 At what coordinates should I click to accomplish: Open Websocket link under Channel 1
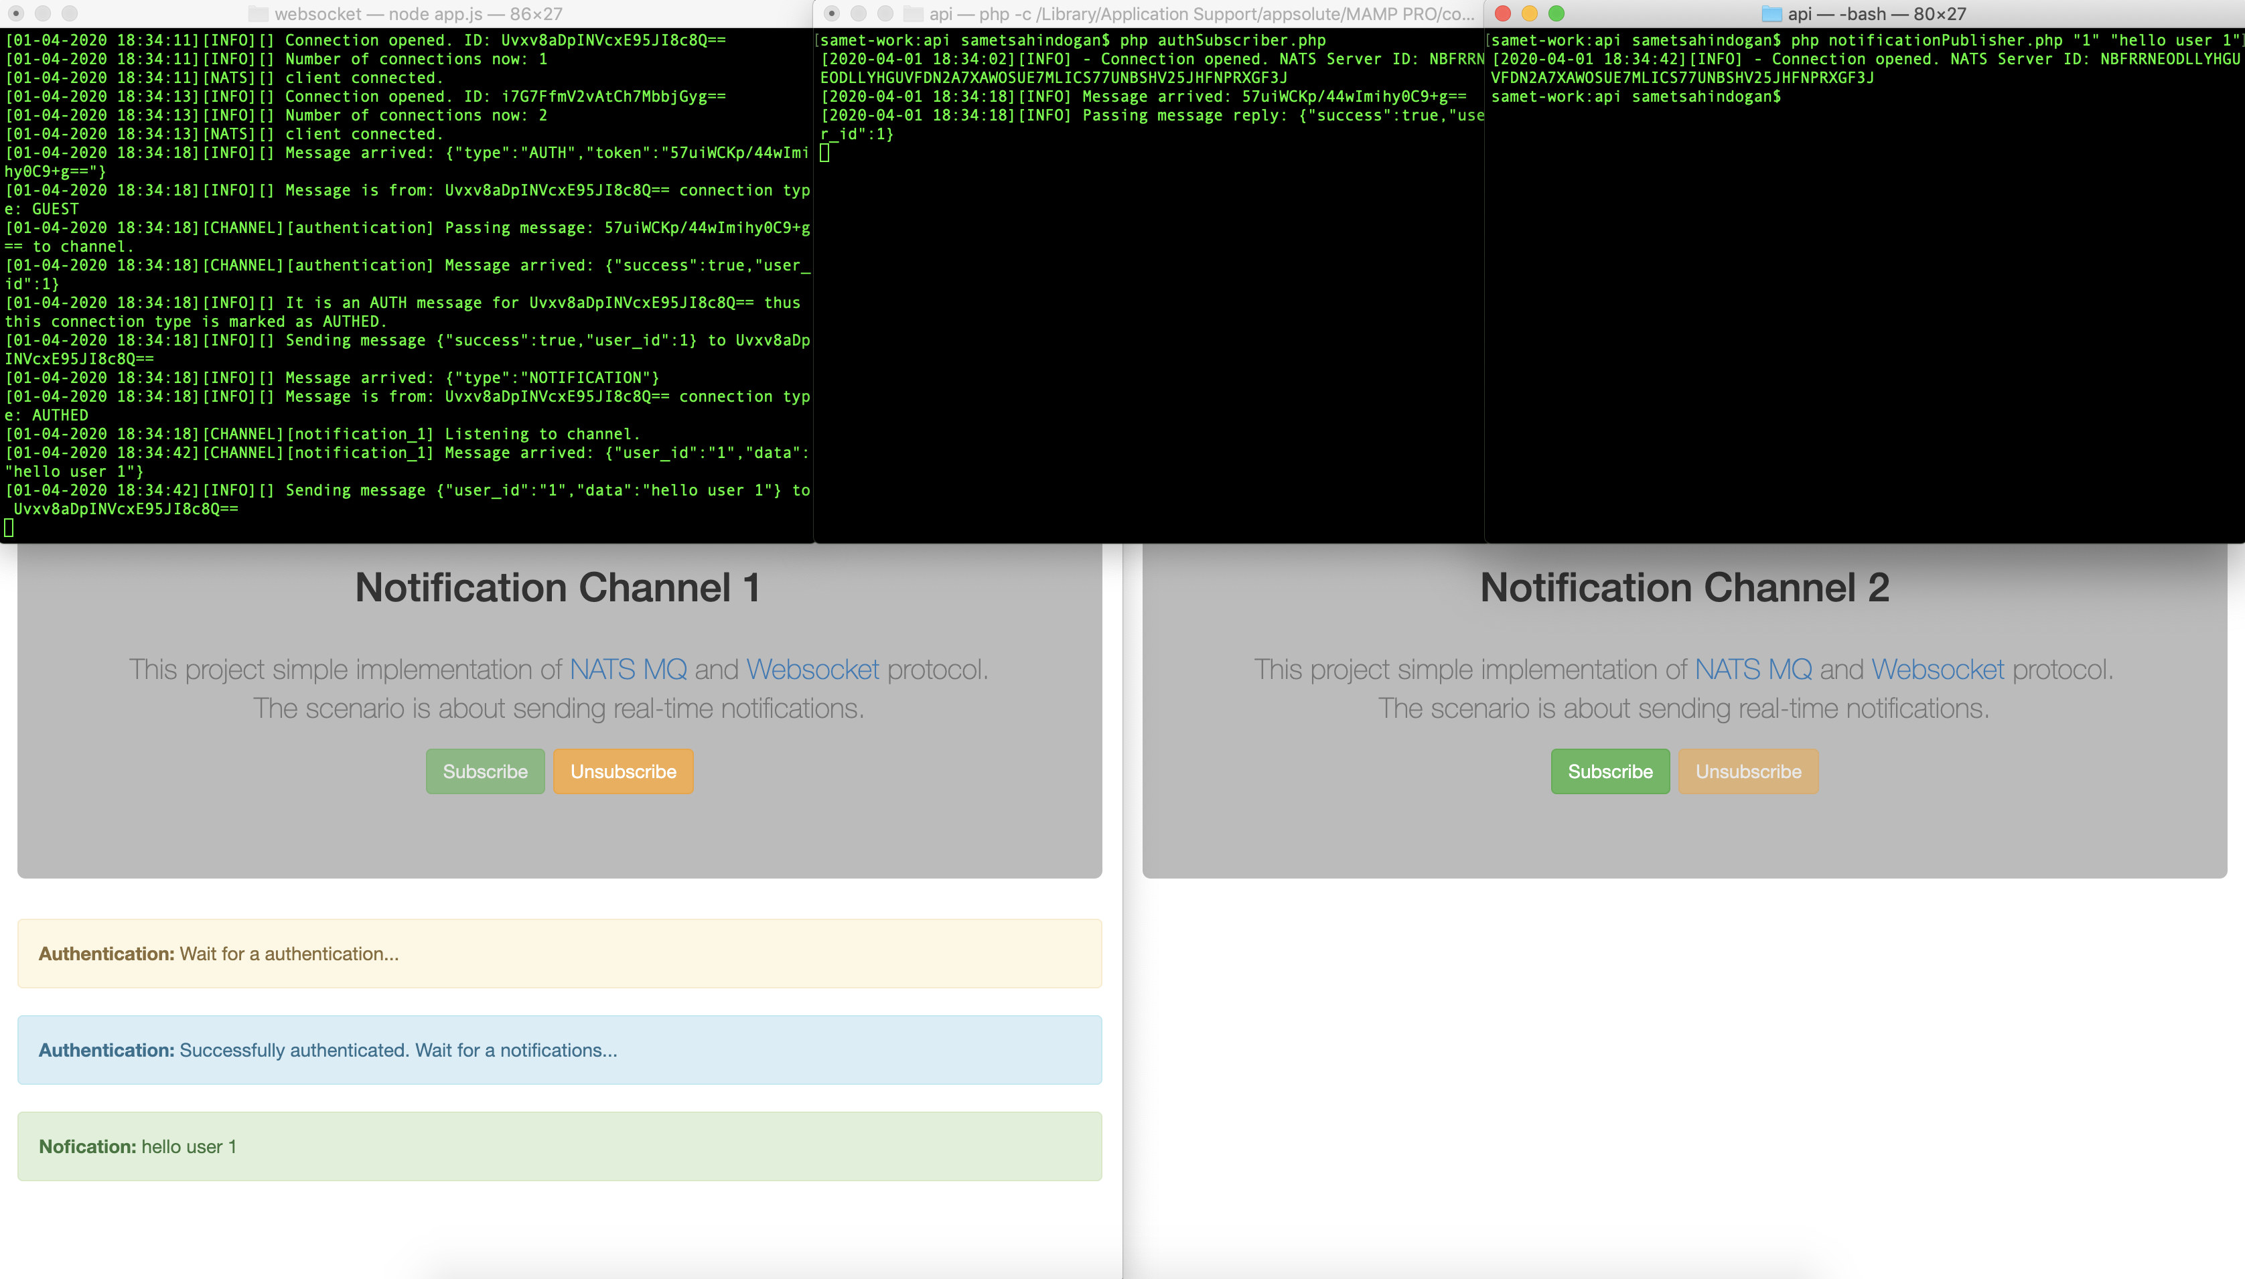tap(812, 670)
